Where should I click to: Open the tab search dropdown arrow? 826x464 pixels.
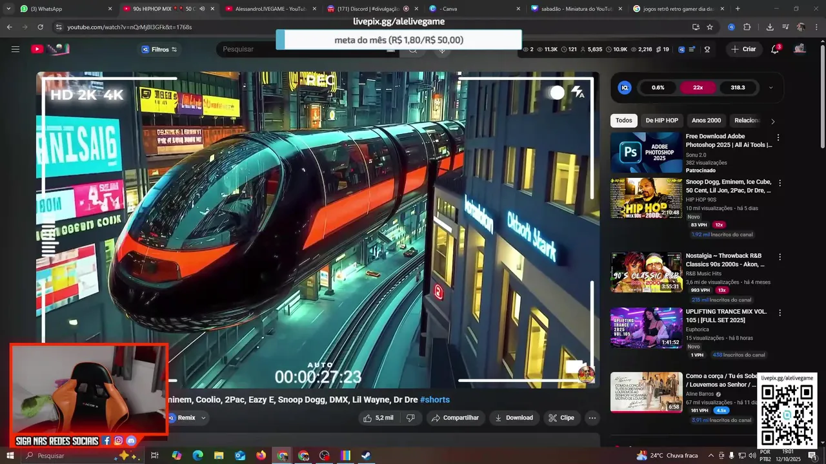click(8, 9)
